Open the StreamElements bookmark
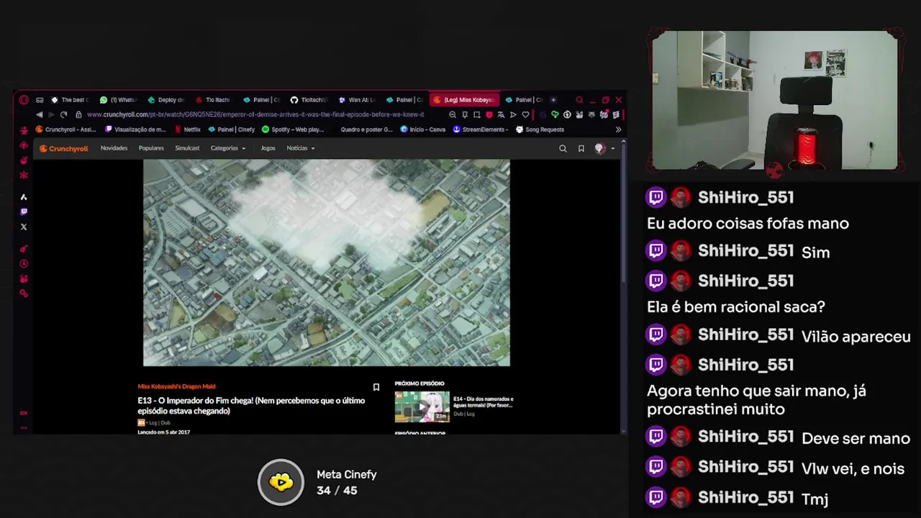Image resolution: width=921 pixels, height=518 pixels. (481, 129)
